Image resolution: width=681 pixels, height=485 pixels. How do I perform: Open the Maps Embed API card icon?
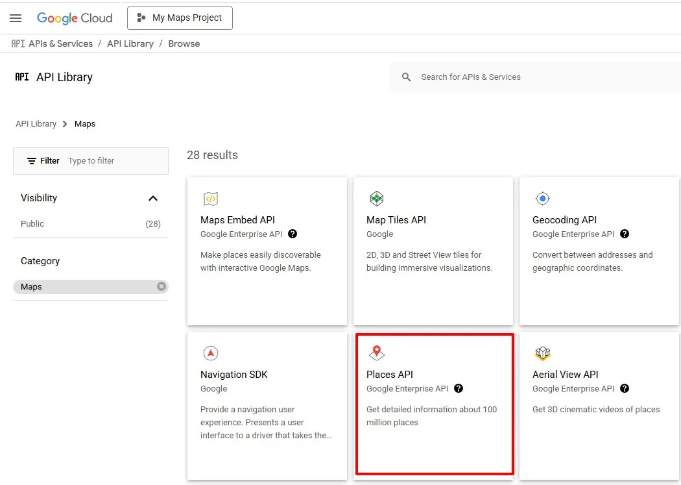[210, 199]
